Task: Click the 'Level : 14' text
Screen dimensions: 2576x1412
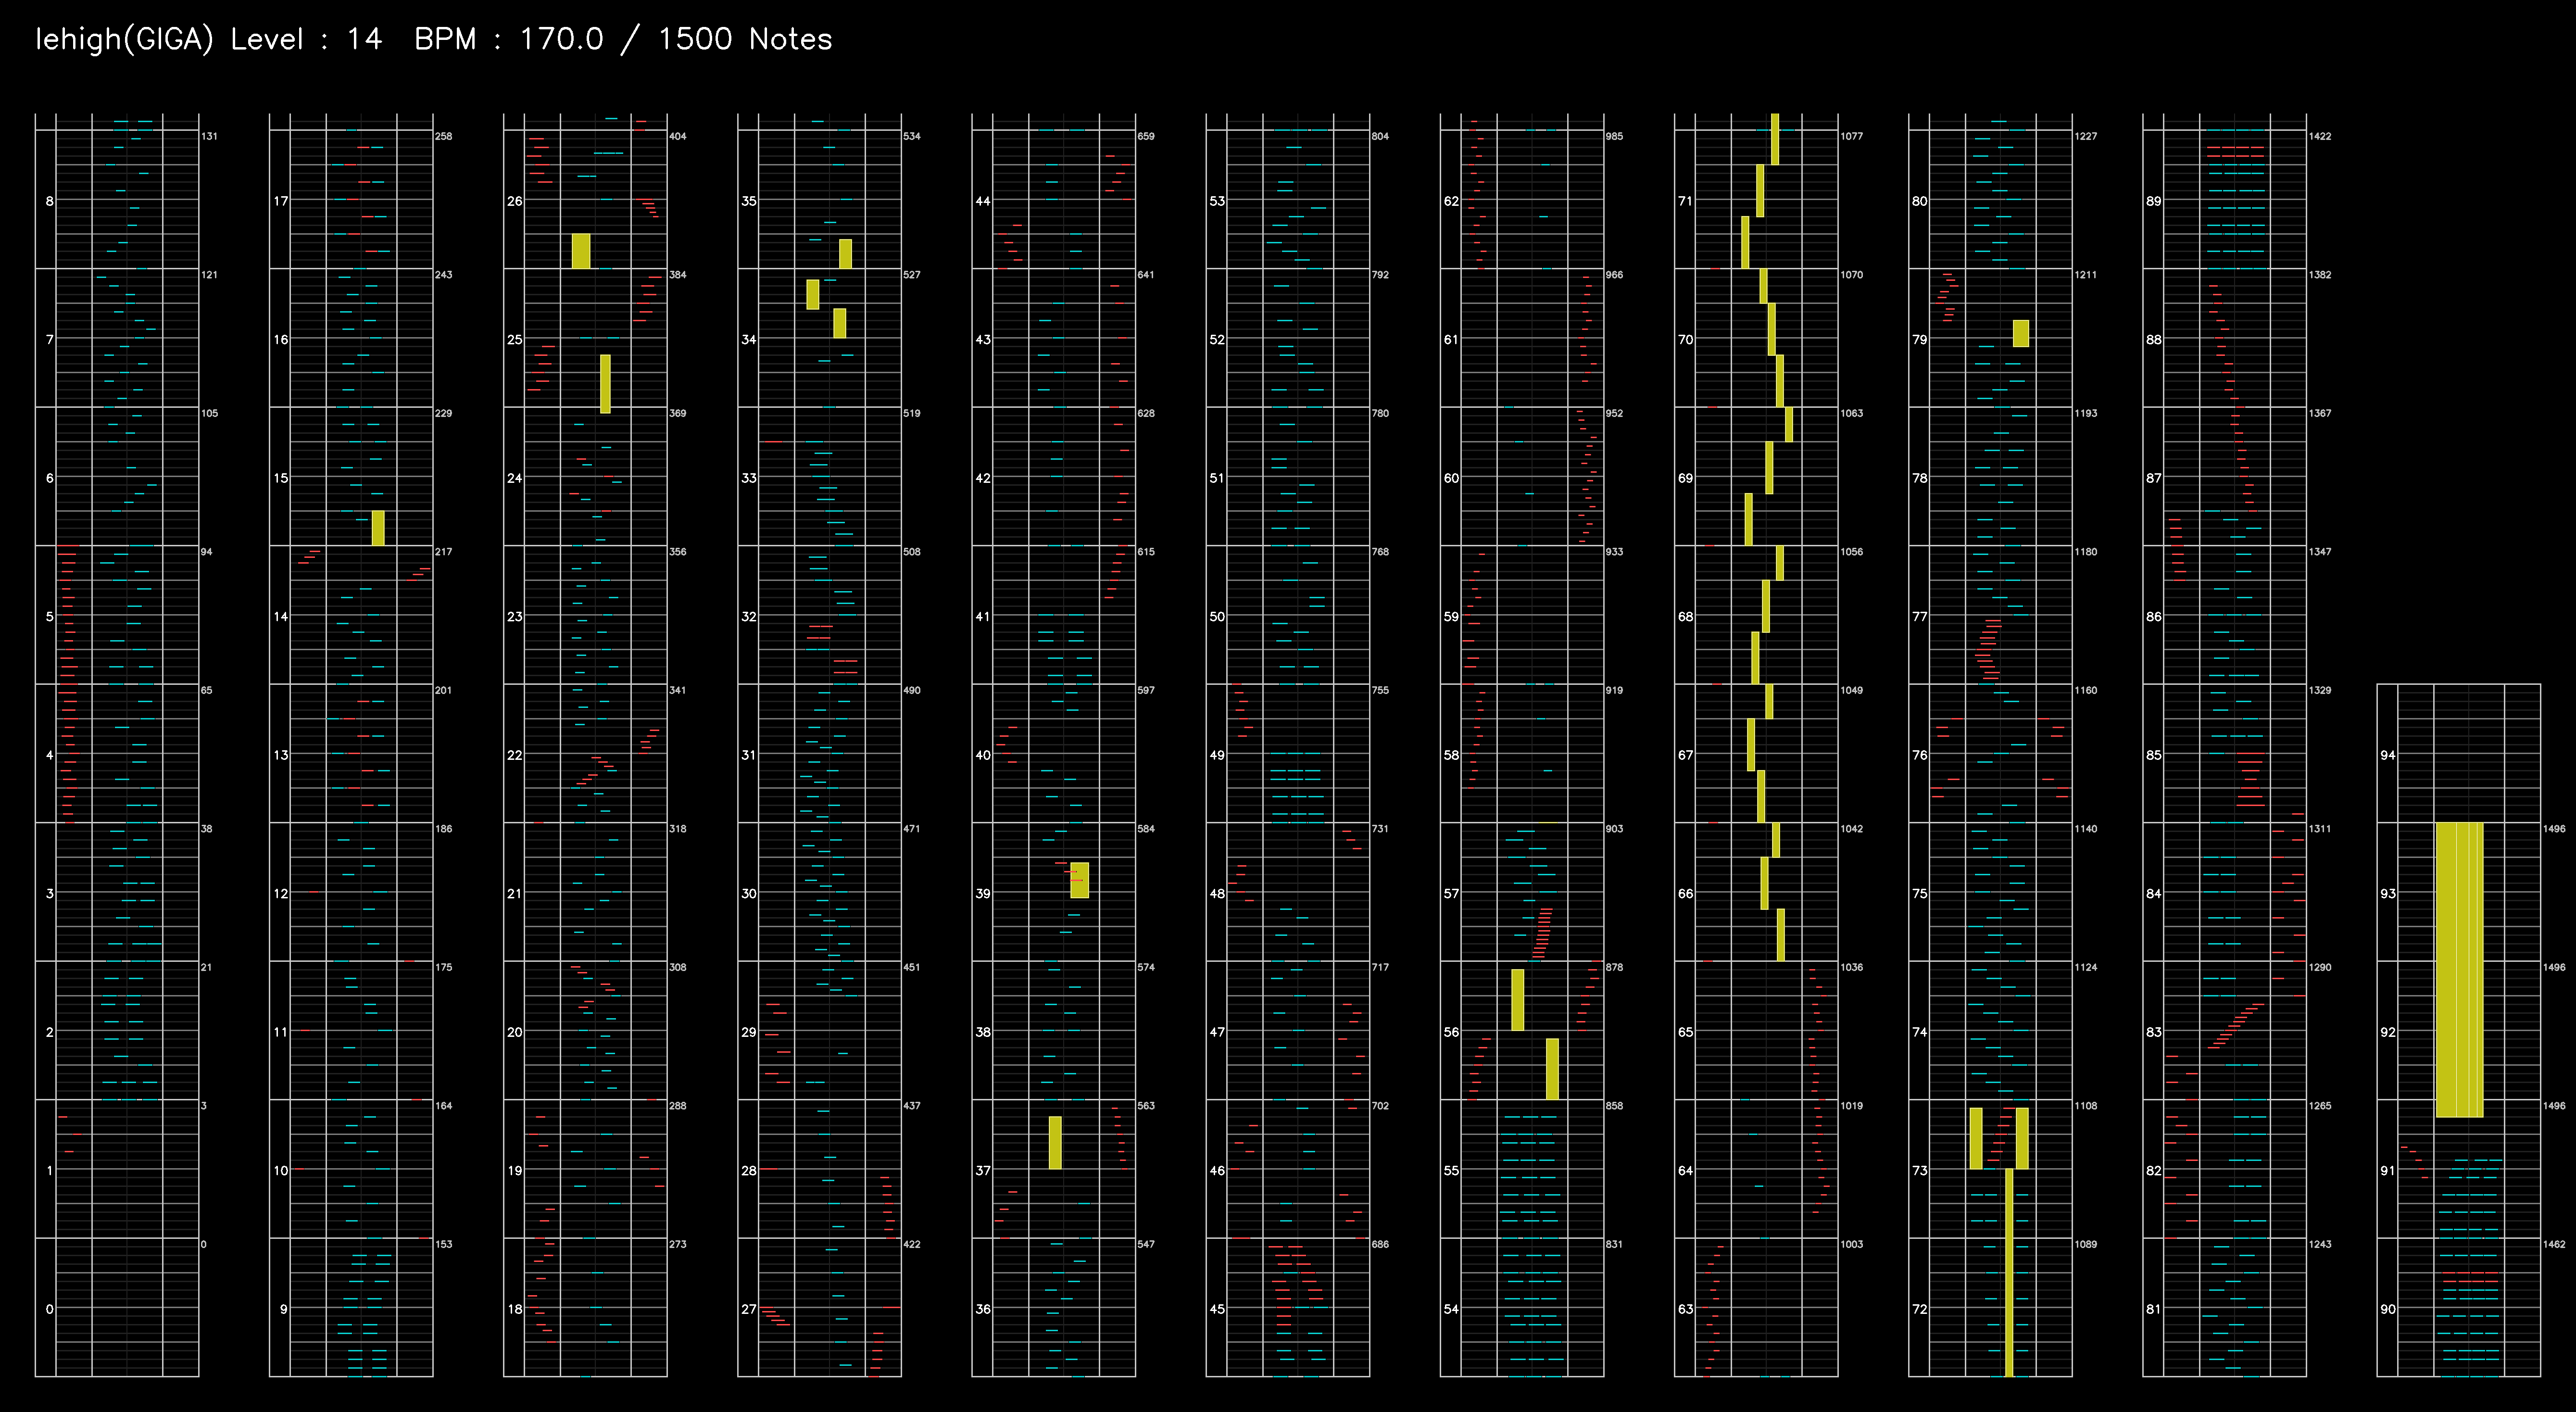Action: [x=306, y=40]
